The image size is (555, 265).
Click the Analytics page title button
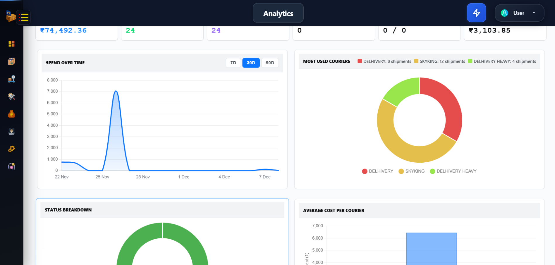(278, 13)
